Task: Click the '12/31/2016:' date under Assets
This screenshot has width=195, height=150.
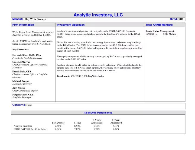Action: coord(151,34)
